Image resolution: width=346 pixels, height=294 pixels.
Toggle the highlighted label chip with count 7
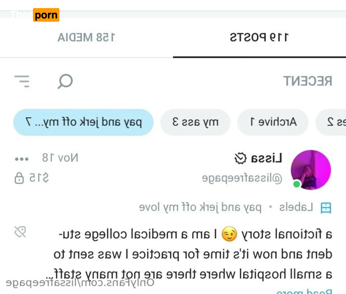click(x=83, y=122)
